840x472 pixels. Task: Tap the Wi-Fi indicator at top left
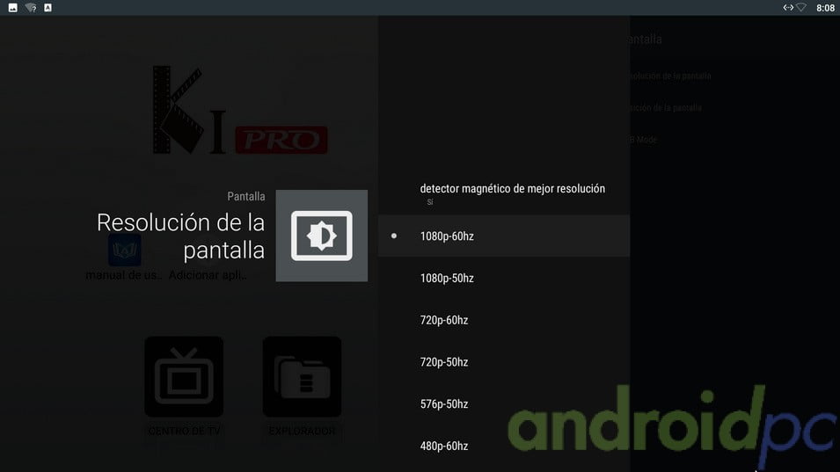30,8
